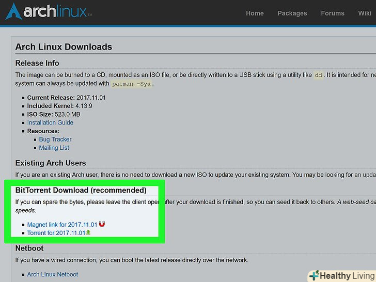Click the Current Release: 2017.11.01 text
This screenshot has height=282, width=376.
click(67, 98)
